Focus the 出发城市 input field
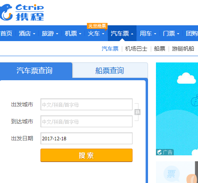The image size is (198, 183). [x=87, y=104]
